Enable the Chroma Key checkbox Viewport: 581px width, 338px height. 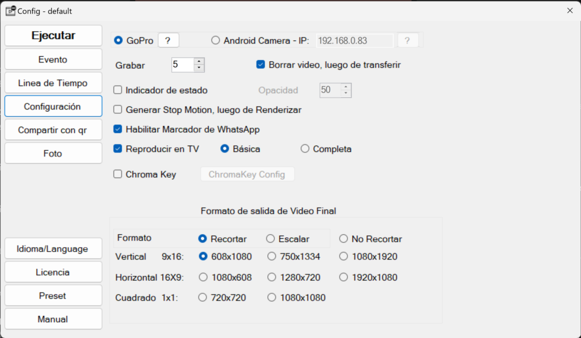pos(118,175)
